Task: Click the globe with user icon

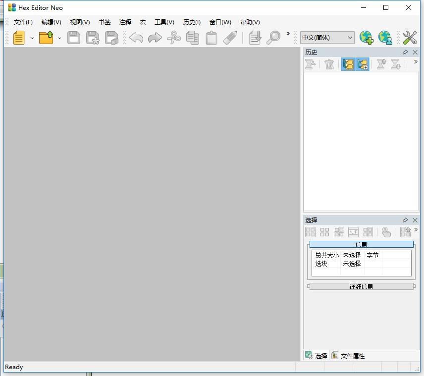Action: [x=385, y=37]
